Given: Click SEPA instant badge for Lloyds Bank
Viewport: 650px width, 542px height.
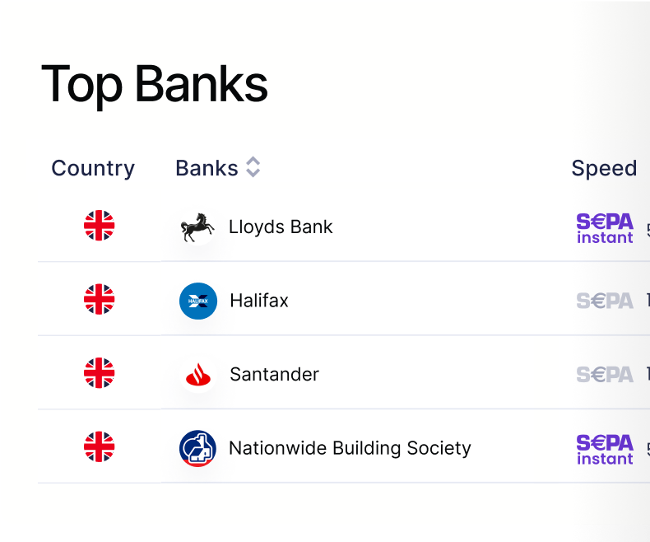Looking at the screenshot, I should (x=605, y=228).
